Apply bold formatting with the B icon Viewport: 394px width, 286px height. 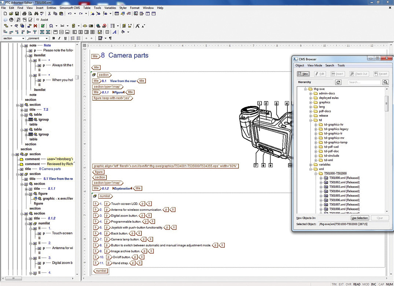[53, 38]
